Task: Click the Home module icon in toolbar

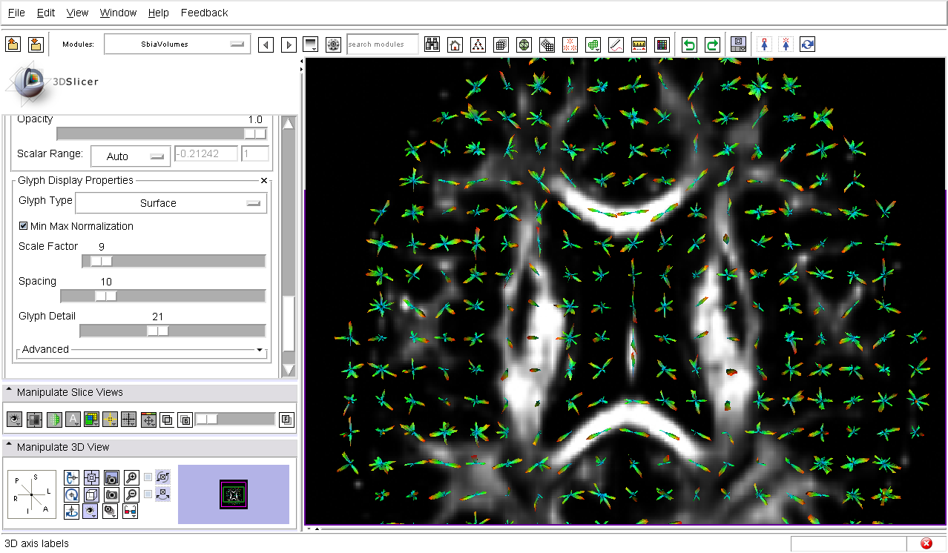Action: click(455, 44)
